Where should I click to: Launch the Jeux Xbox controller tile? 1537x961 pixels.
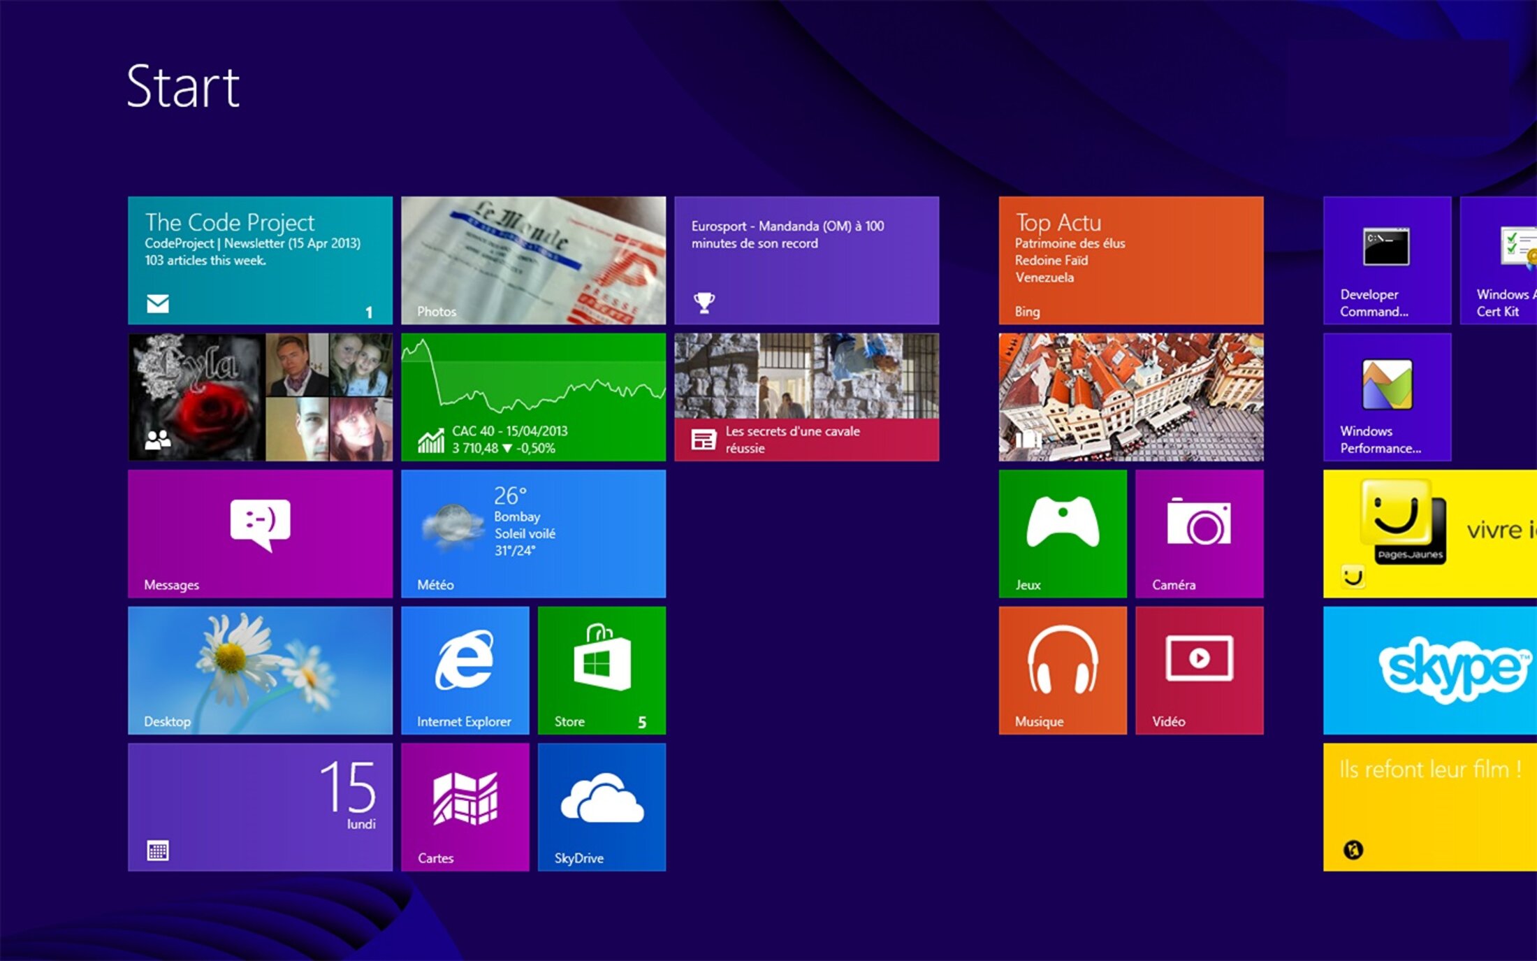pos(1062,533)
